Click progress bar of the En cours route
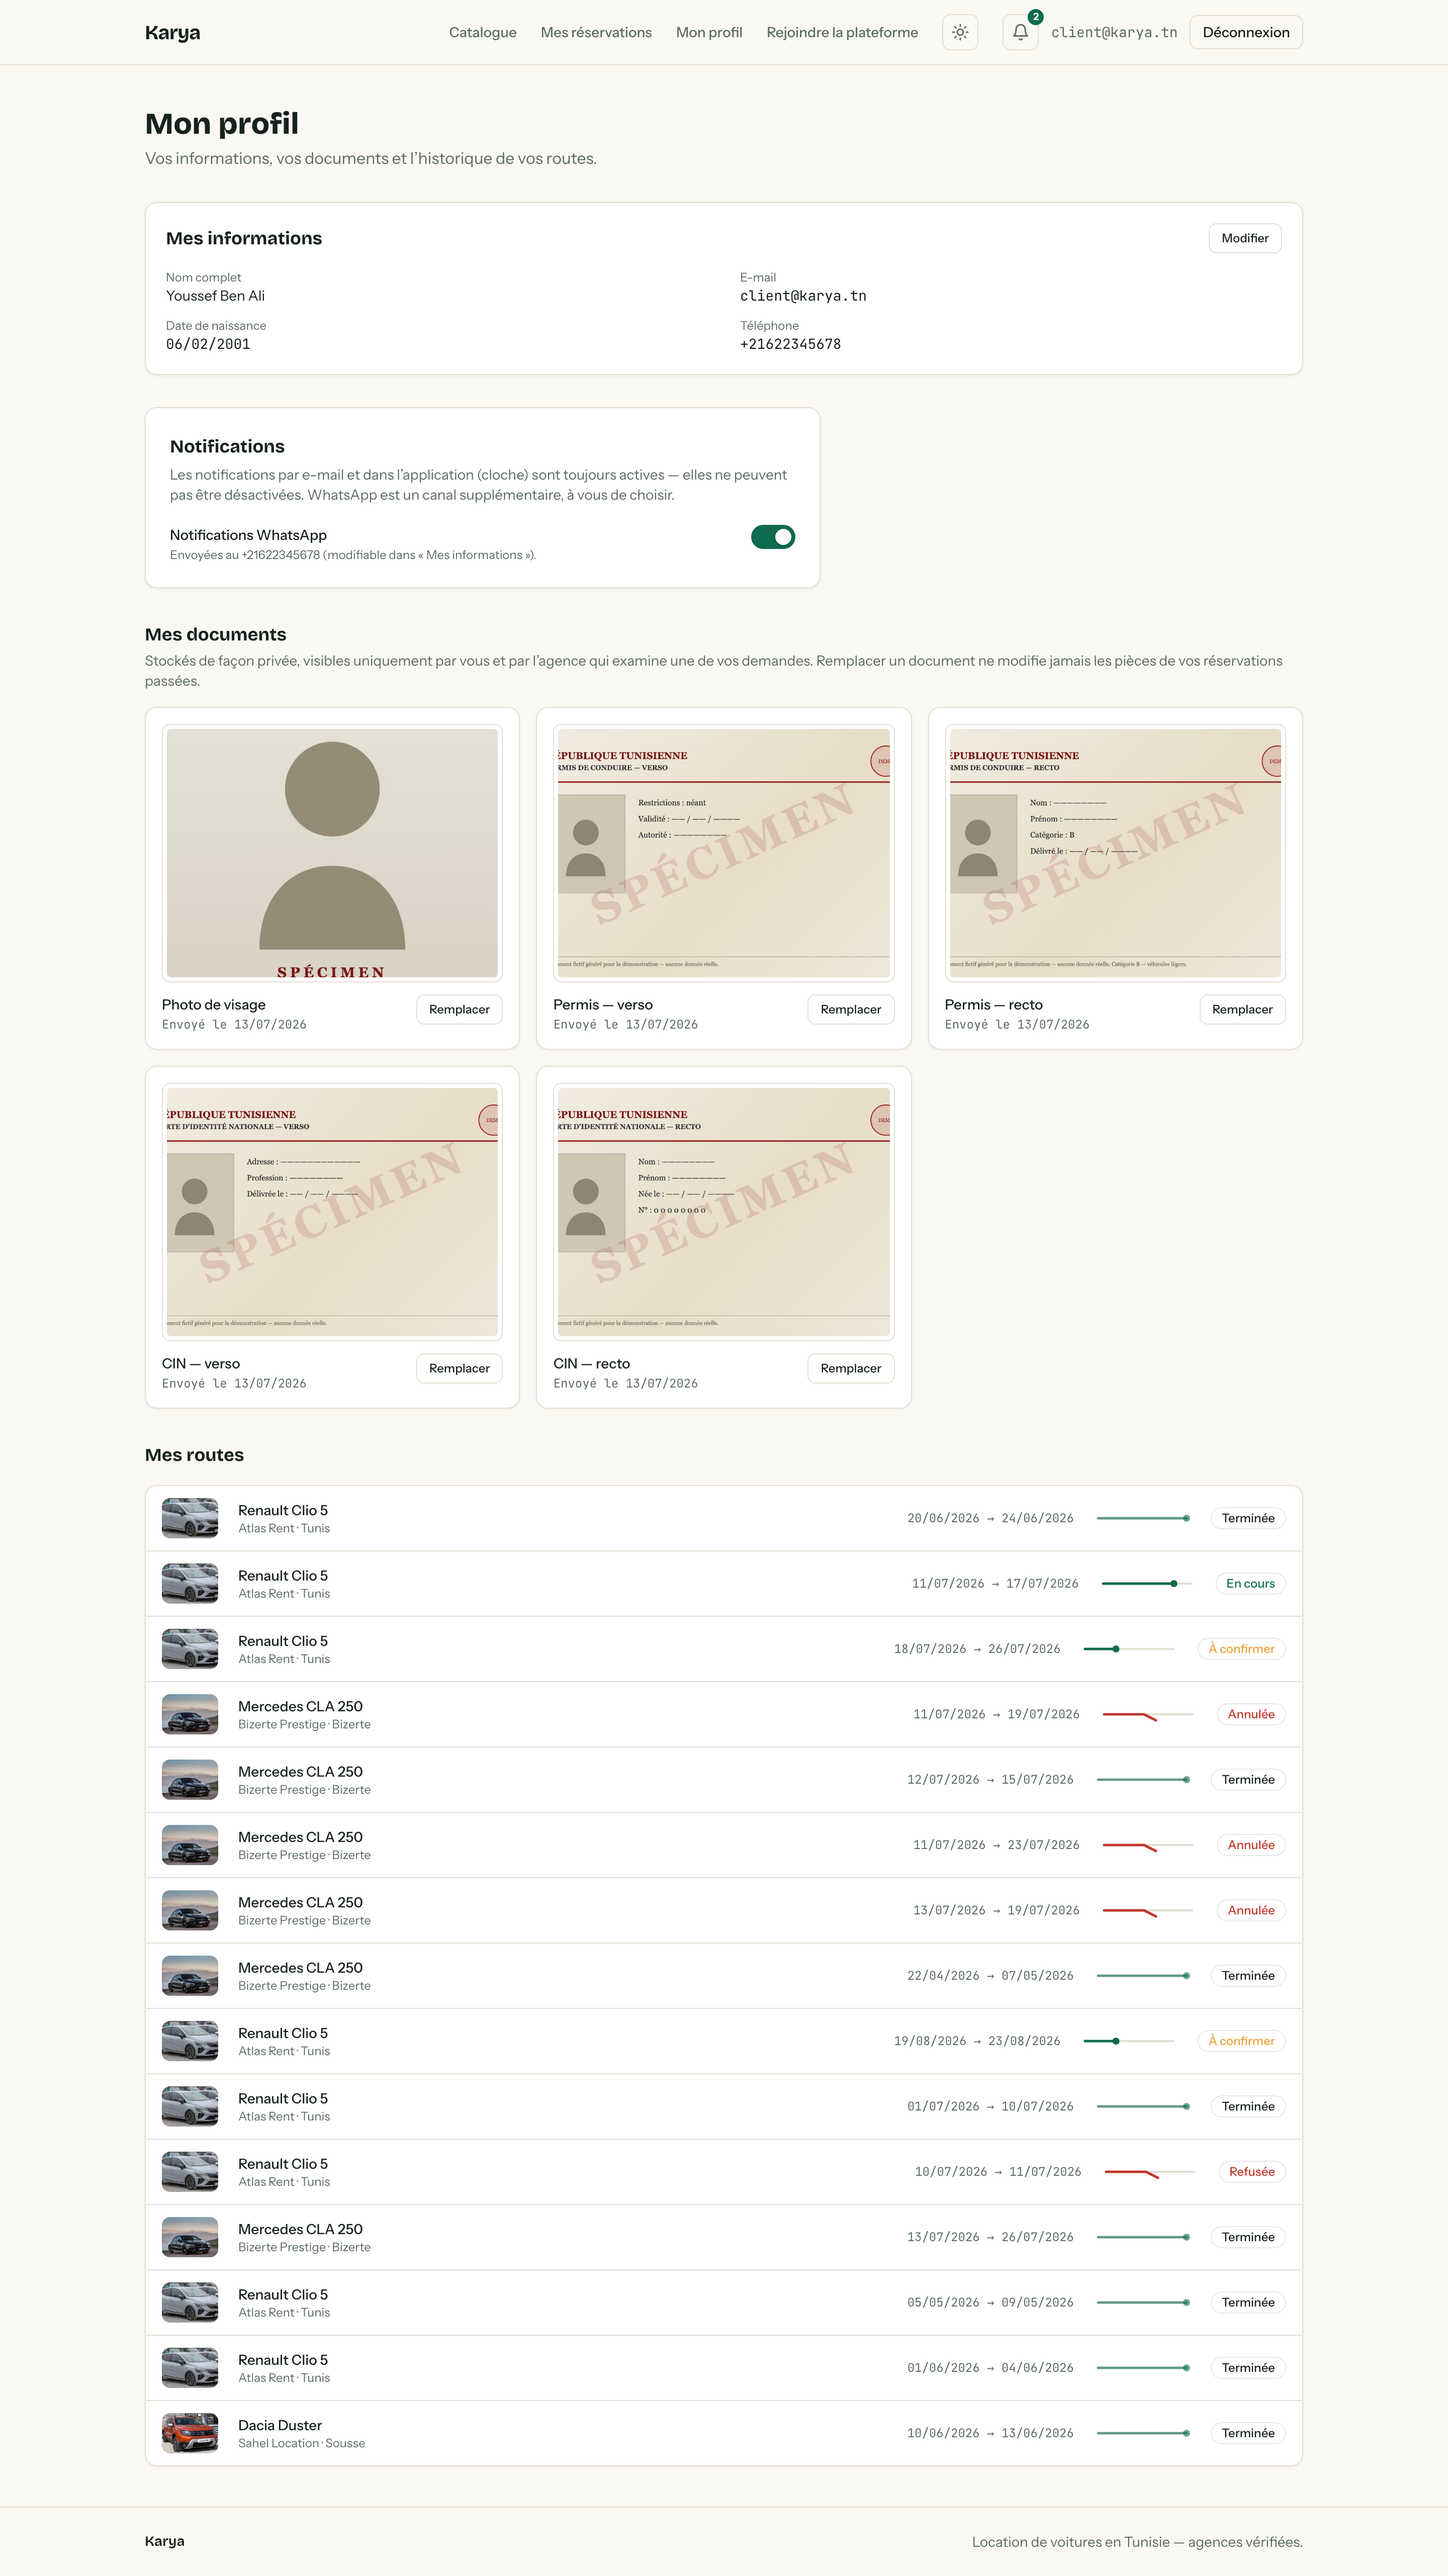The height and width of the screenshot is (2576, 1448). 1146,1583
